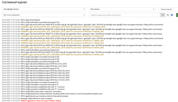The image size is (178, 102).
Task: Focus the search string or pattern input field
Action: click(x=125, y=15)
